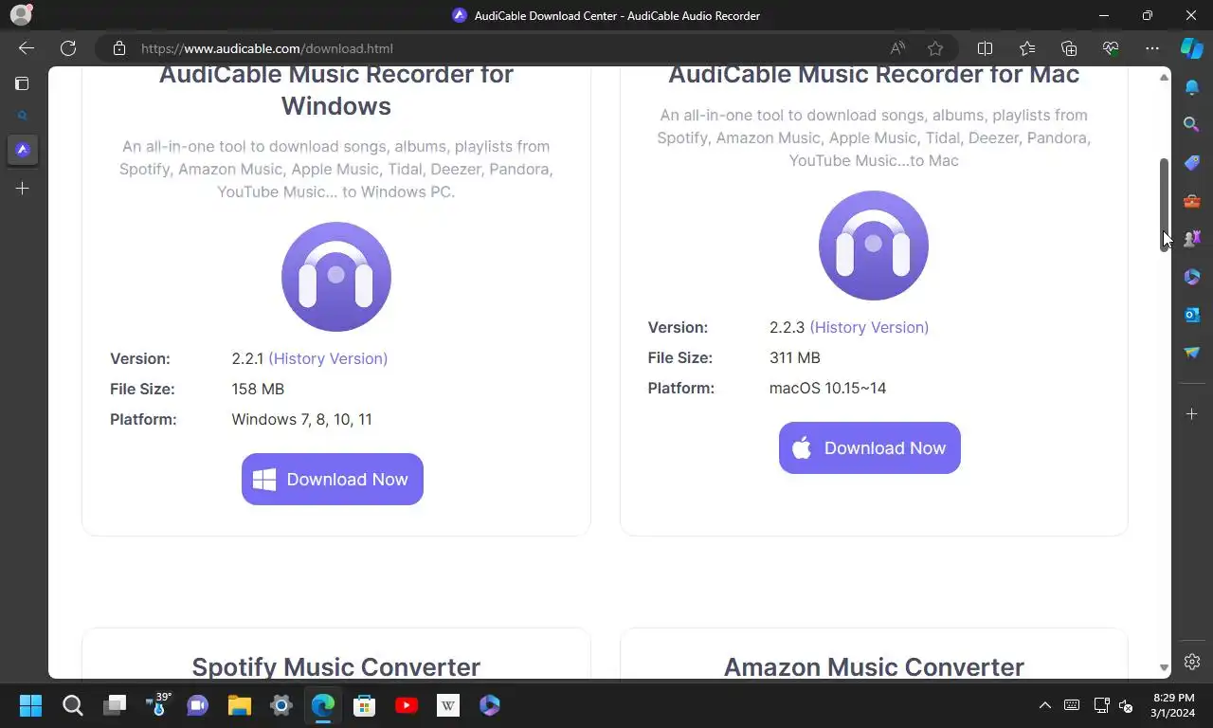Viewport: 1213px width, 728px height.
Task: Open Copilot sidebar
Action: pyautogui.click(x=1192, y=48)
